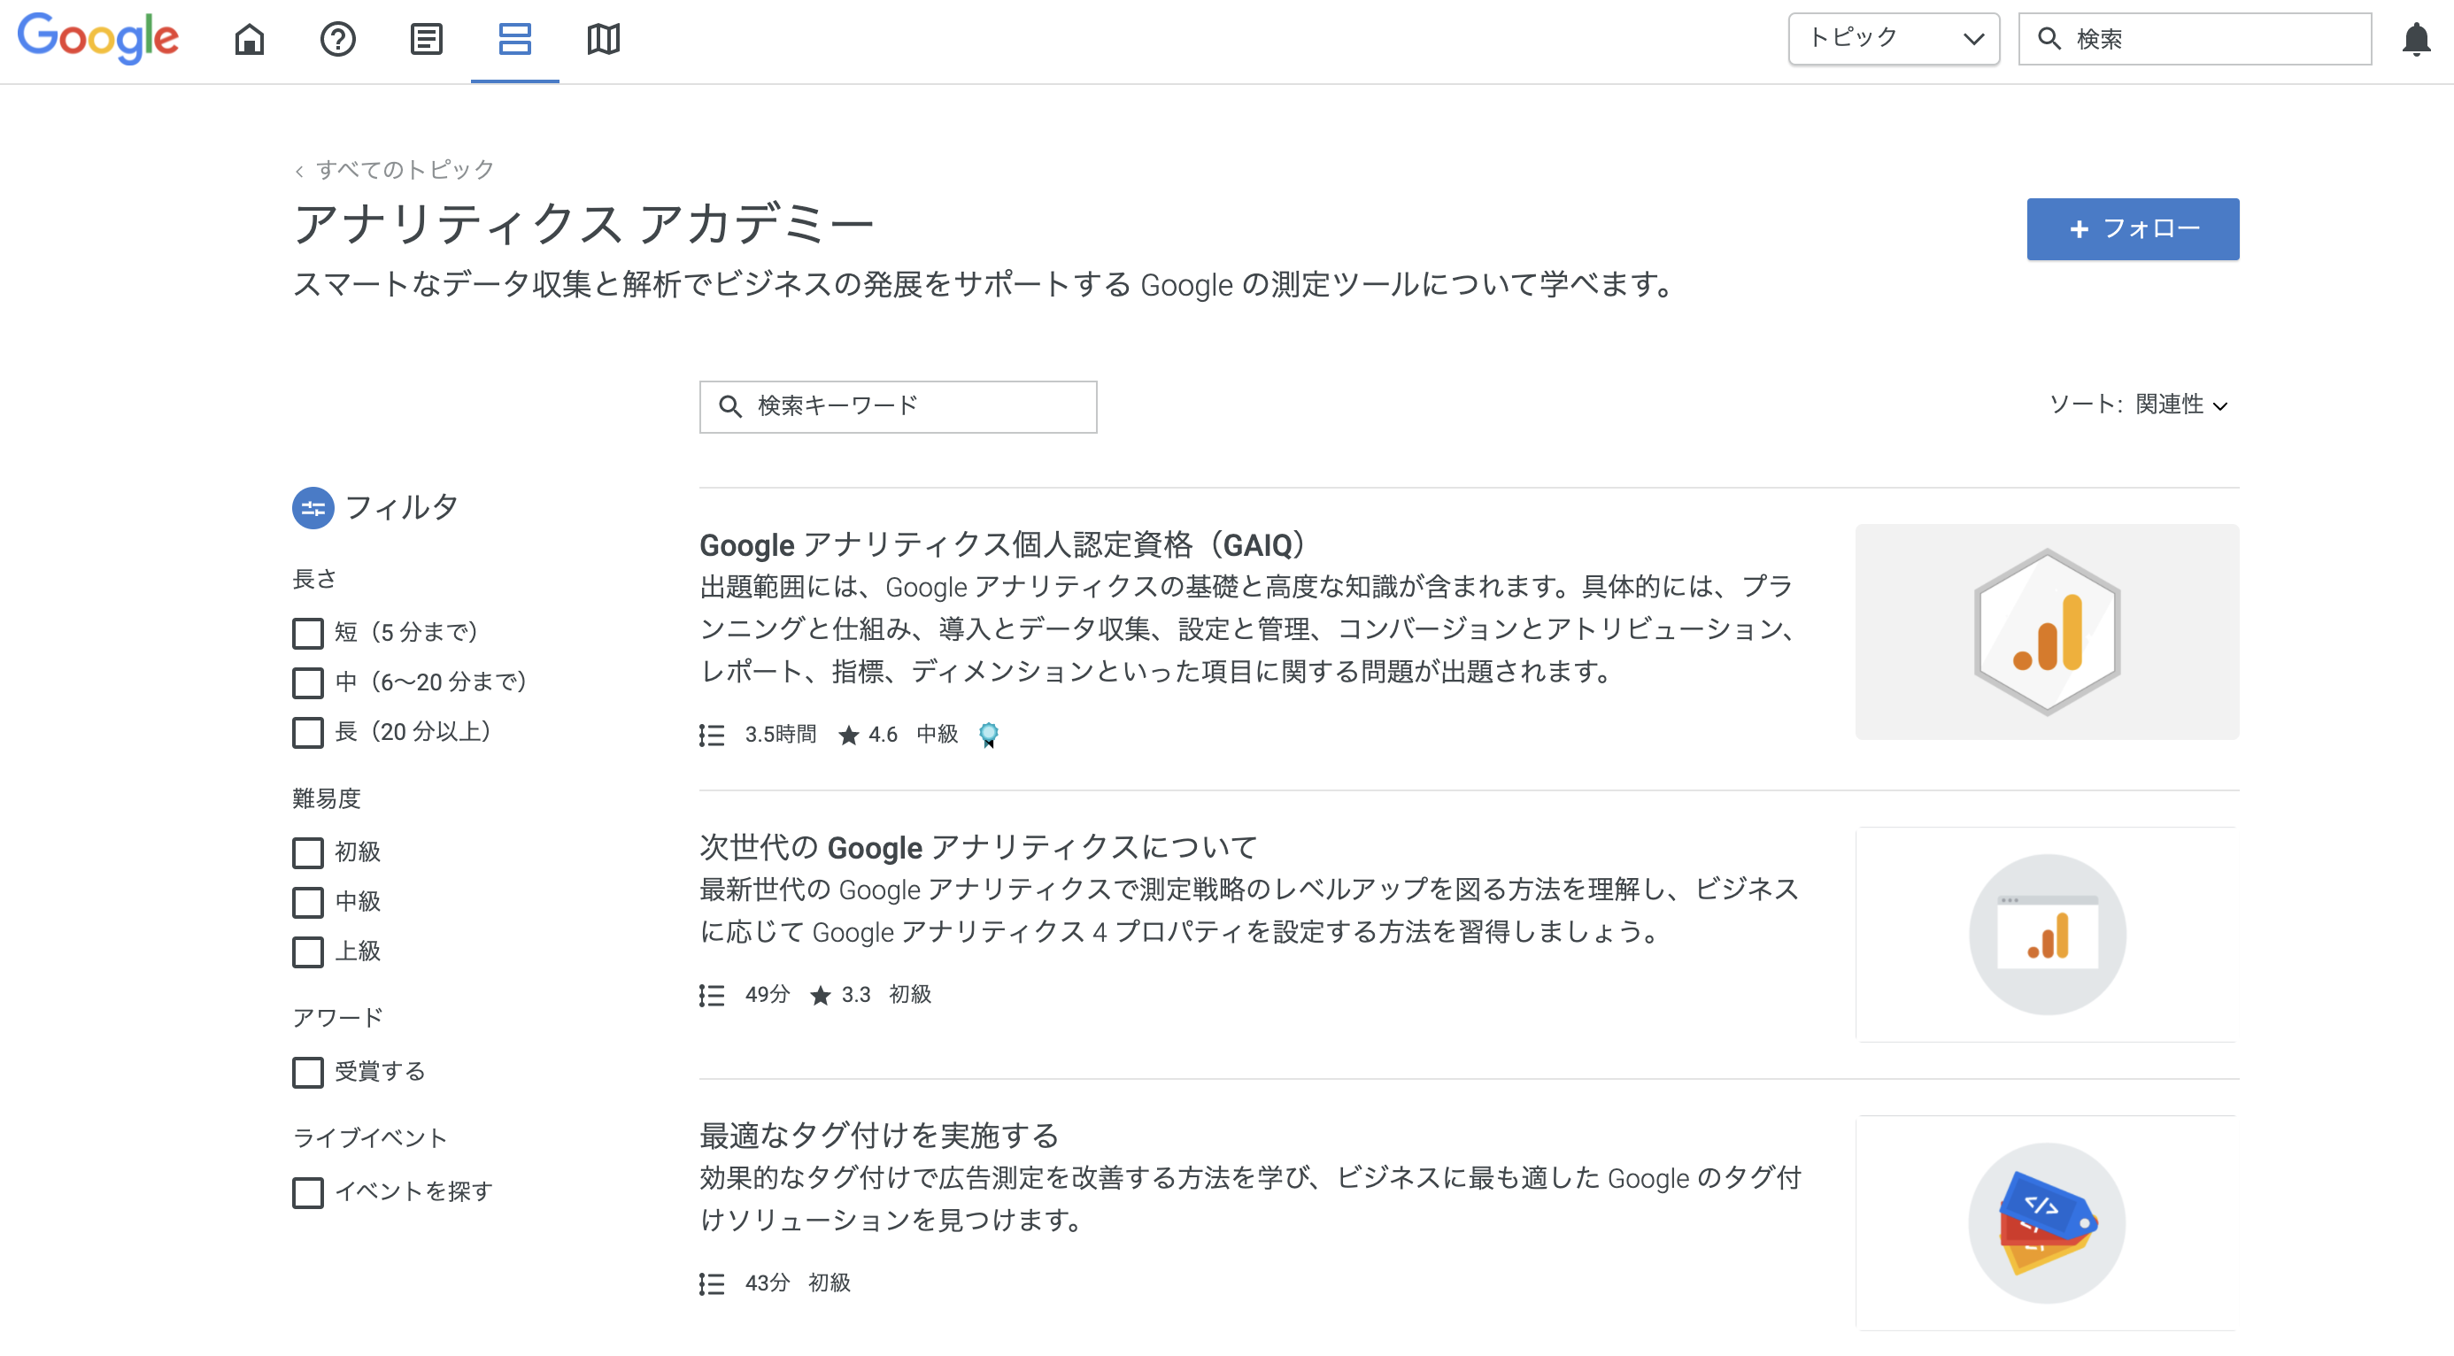Viewport: 2454px width, 1356px height.
Task: Go back to すべてのトピック
Action: click(395, 170)
